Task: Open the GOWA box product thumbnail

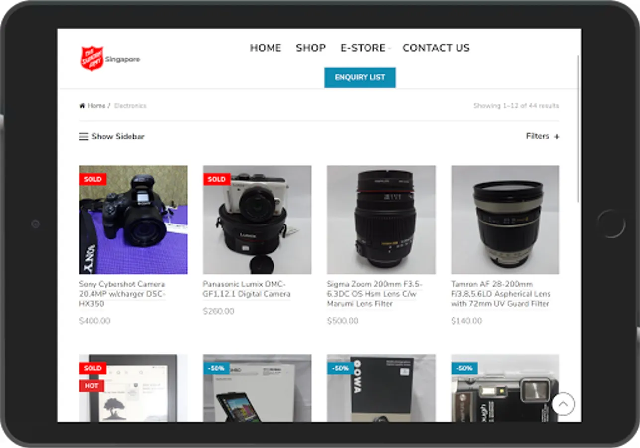Action: [381, 388]
